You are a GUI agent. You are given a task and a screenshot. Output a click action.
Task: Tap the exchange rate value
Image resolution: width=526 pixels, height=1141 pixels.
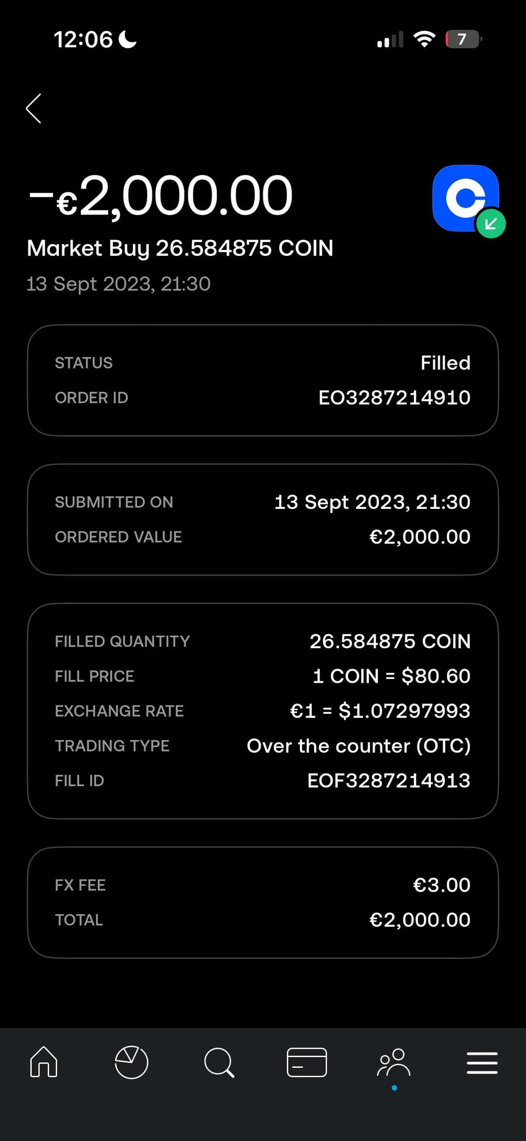coord(380,711)
